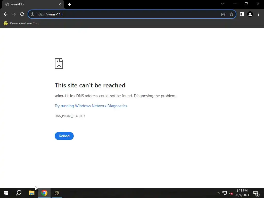Click the reload page icon in toolbar
Image resolution: width=264 pixels, height=198 pixels.
(22, 14)
